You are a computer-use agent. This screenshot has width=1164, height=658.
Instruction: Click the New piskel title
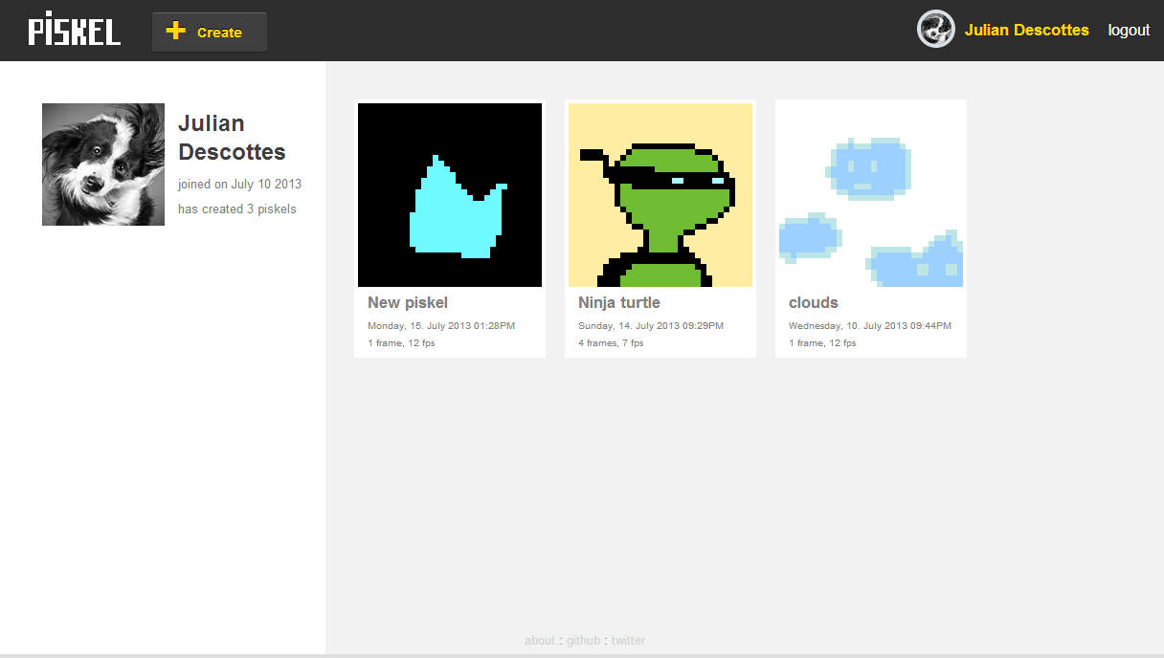pyautogui.click(x=408, y=302)
